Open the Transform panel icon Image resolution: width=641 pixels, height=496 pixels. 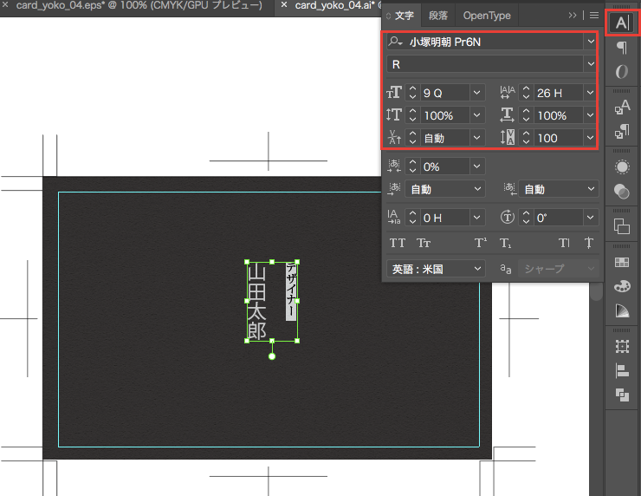click(x=622, y=346)
